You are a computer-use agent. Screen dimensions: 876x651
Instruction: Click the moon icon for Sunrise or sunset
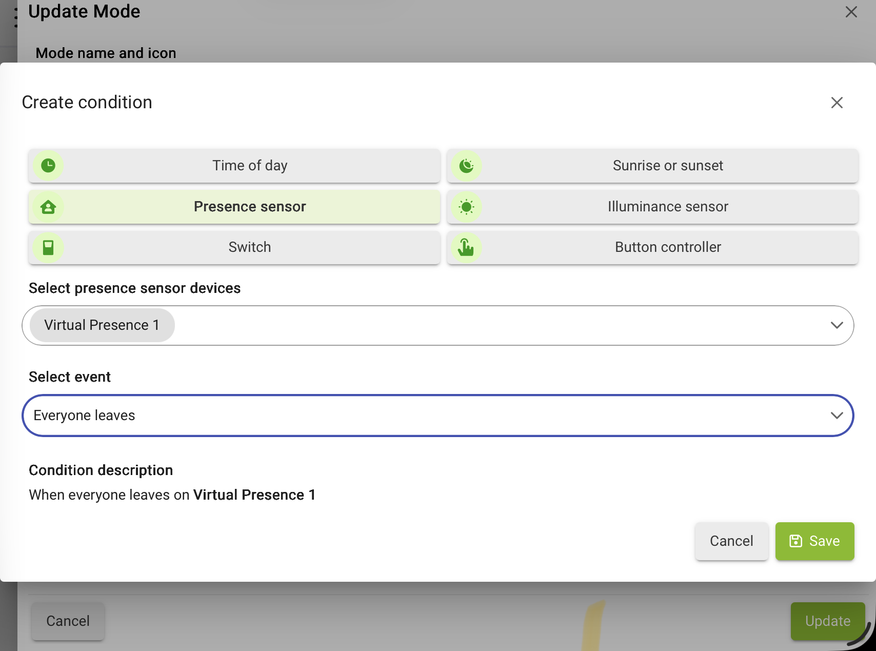[x=467, y=166]
